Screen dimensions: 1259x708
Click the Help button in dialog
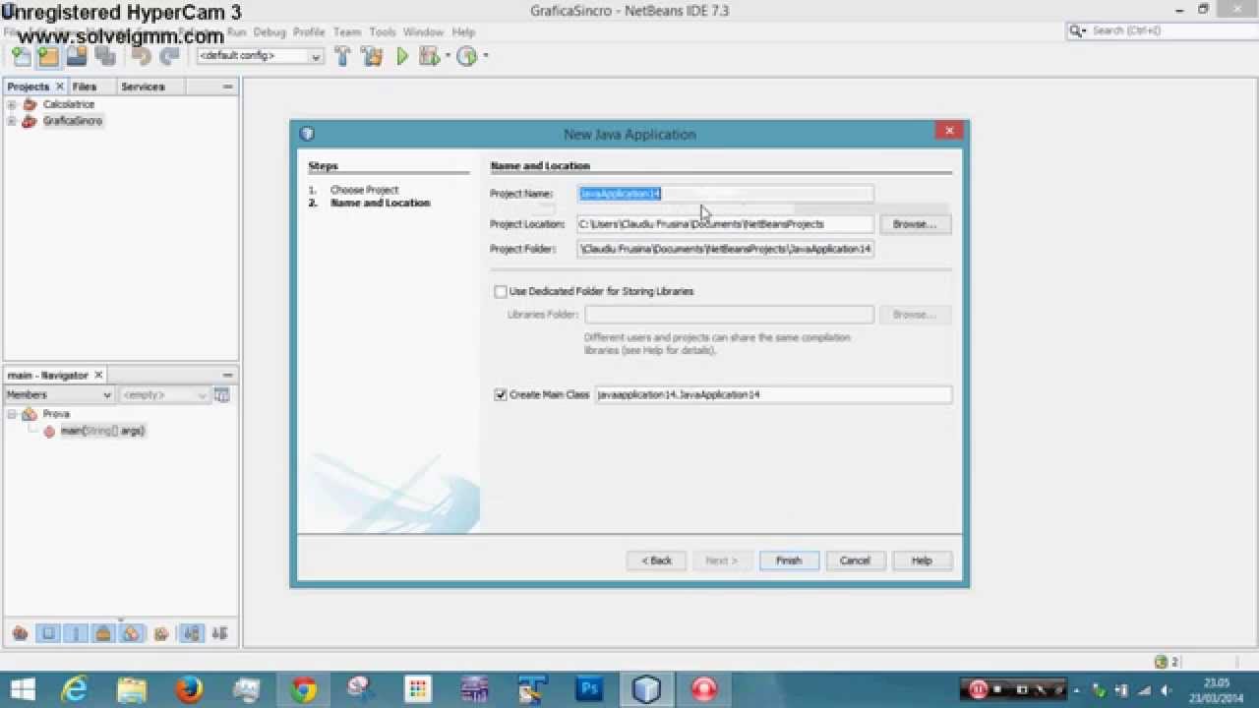pyautogui.click(x=922, y=560)
